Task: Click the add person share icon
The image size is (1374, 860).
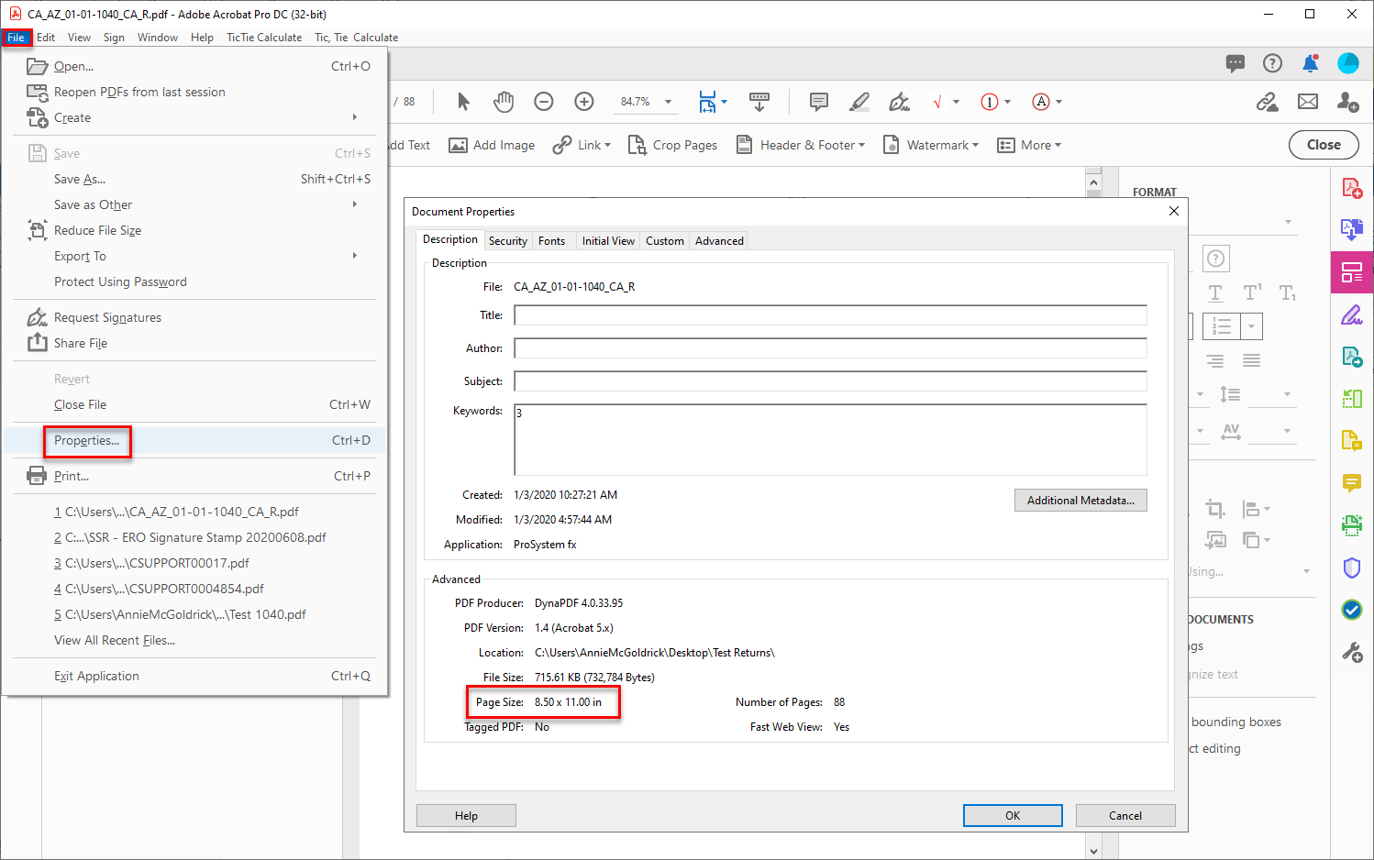Action: (x=1348, y=102)
